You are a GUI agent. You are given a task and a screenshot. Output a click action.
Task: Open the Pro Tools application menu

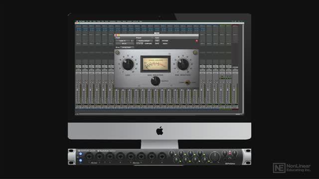(82, 21)
